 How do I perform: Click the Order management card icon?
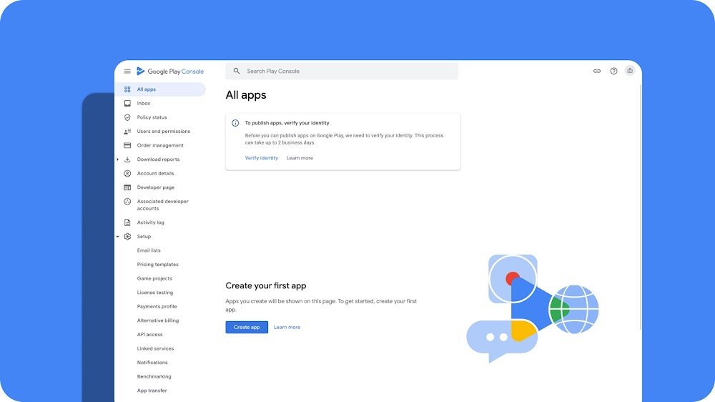[x=127, y=145]
